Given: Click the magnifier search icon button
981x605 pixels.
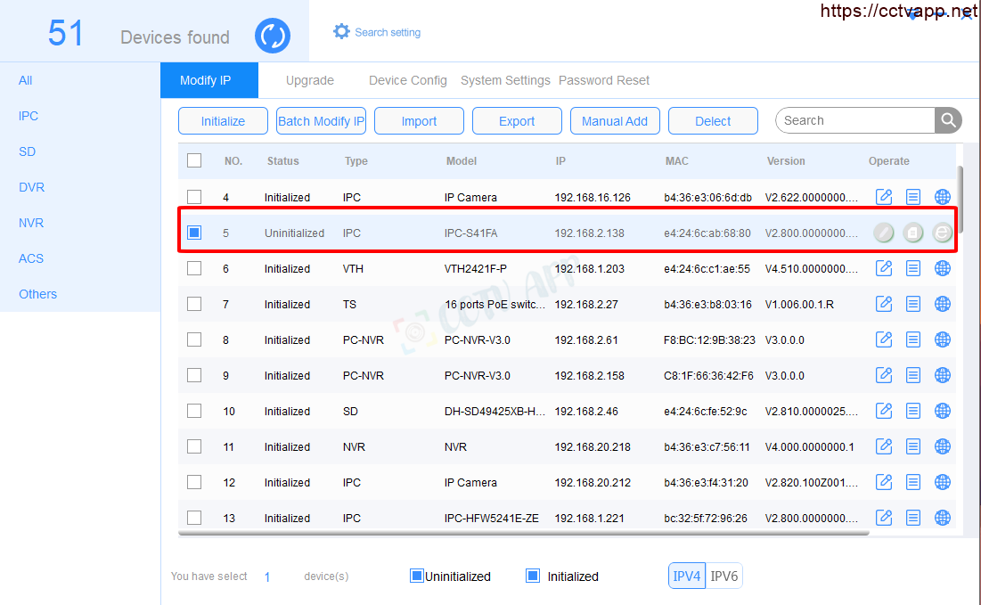Looking at the screenshot, I should pos(948,120).
